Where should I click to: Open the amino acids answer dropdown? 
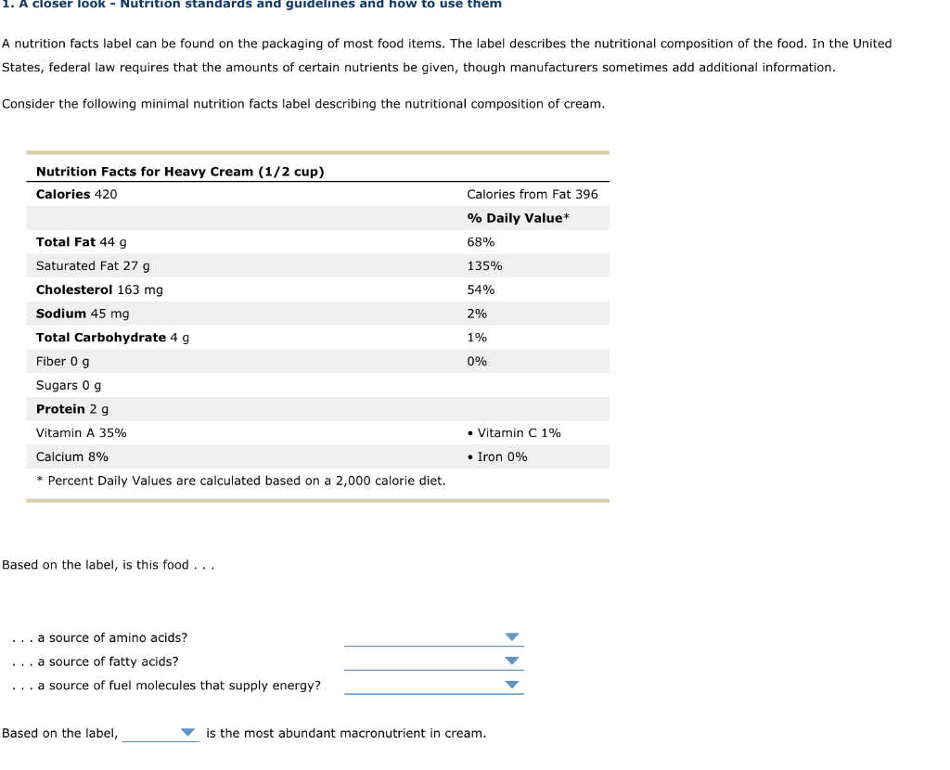(x=434, y=637)
